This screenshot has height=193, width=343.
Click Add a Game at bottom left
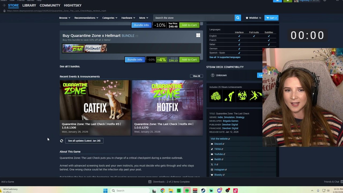tap(8, 182)
